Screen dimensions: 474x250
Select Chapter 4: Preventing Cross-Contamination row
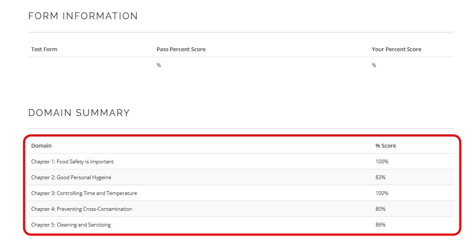pyautogui.click(x=82, y=209)
